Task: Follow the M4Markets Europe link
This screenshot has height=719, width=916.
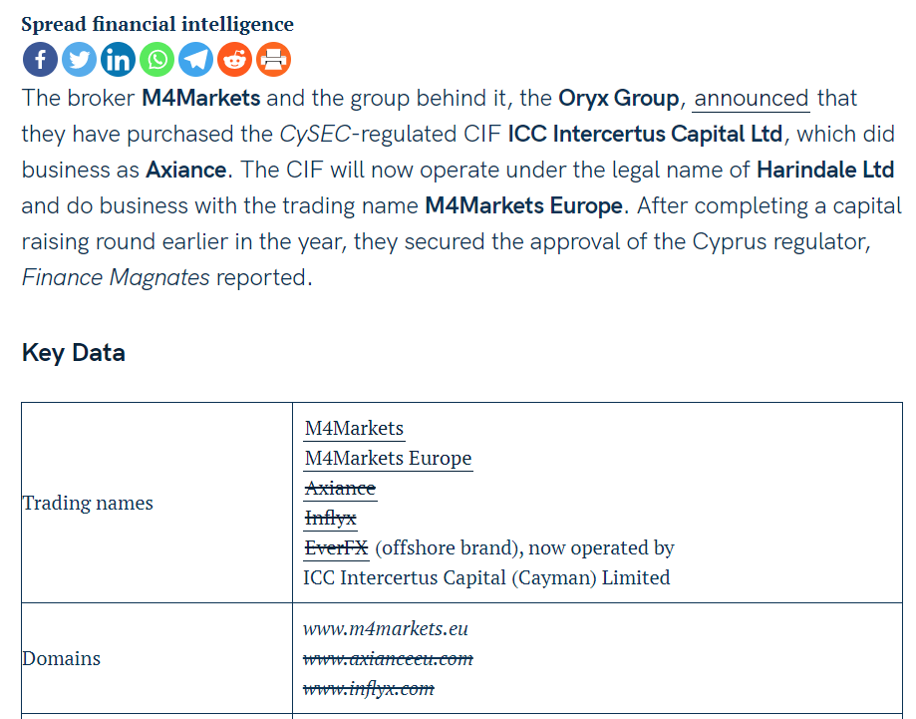Action: point(388,459)
